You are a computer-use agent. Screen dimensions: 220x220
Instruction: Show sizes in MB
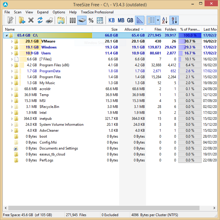click(x=121, y=20)
